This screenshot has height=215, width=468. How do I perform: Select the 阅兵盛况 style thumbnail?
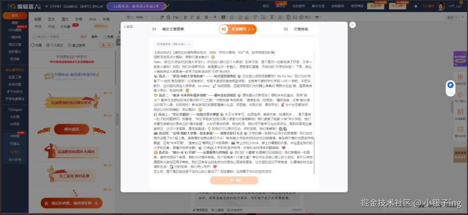pyautogui.click(x=71, y=129)
